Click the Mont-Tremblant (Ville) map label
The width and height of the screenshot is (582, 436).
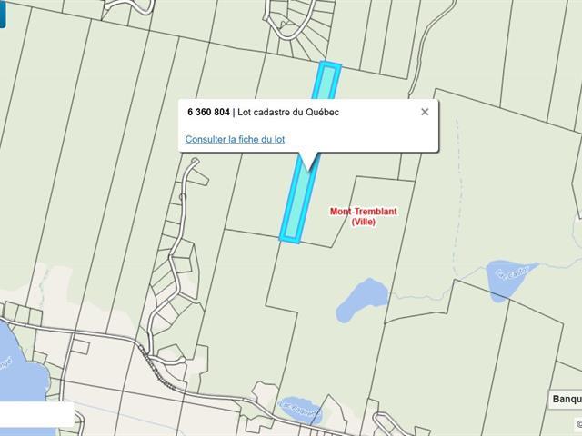(364, 216)
